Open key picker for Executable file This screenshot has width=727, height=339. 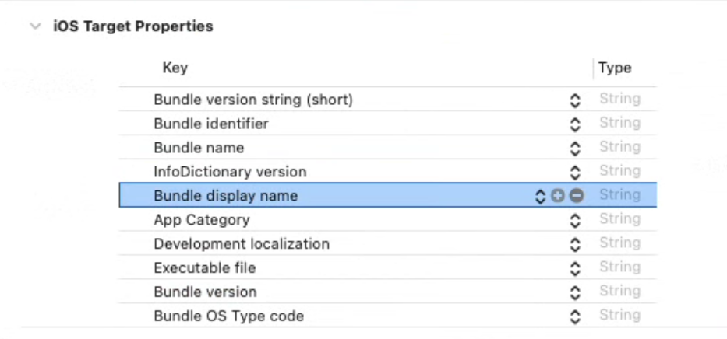click(x=575, y=268)
